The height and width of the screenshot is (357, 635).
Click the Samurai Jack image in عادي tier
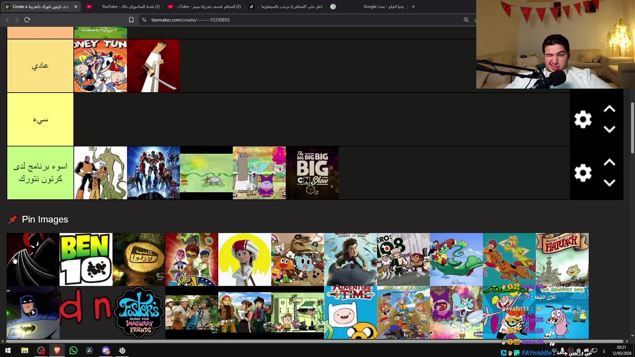[153, 66]
